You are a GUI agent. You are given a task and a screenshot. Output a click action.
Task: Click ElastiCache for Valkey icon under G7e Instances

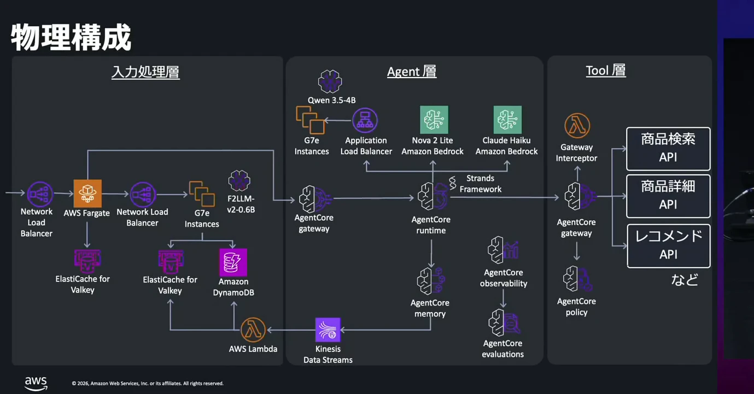click(171, 262)
